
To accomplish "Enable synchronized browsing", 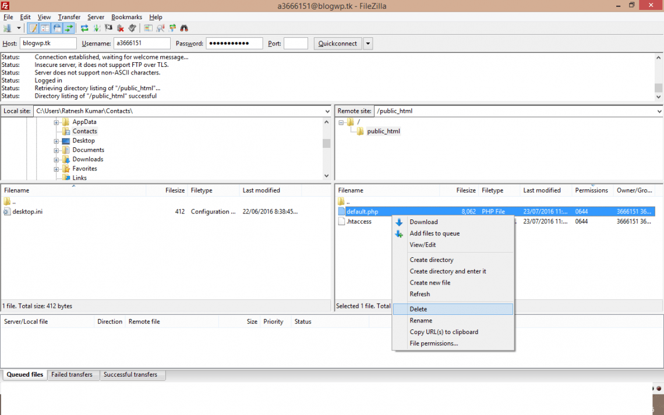I will click(x=172, y=27).
